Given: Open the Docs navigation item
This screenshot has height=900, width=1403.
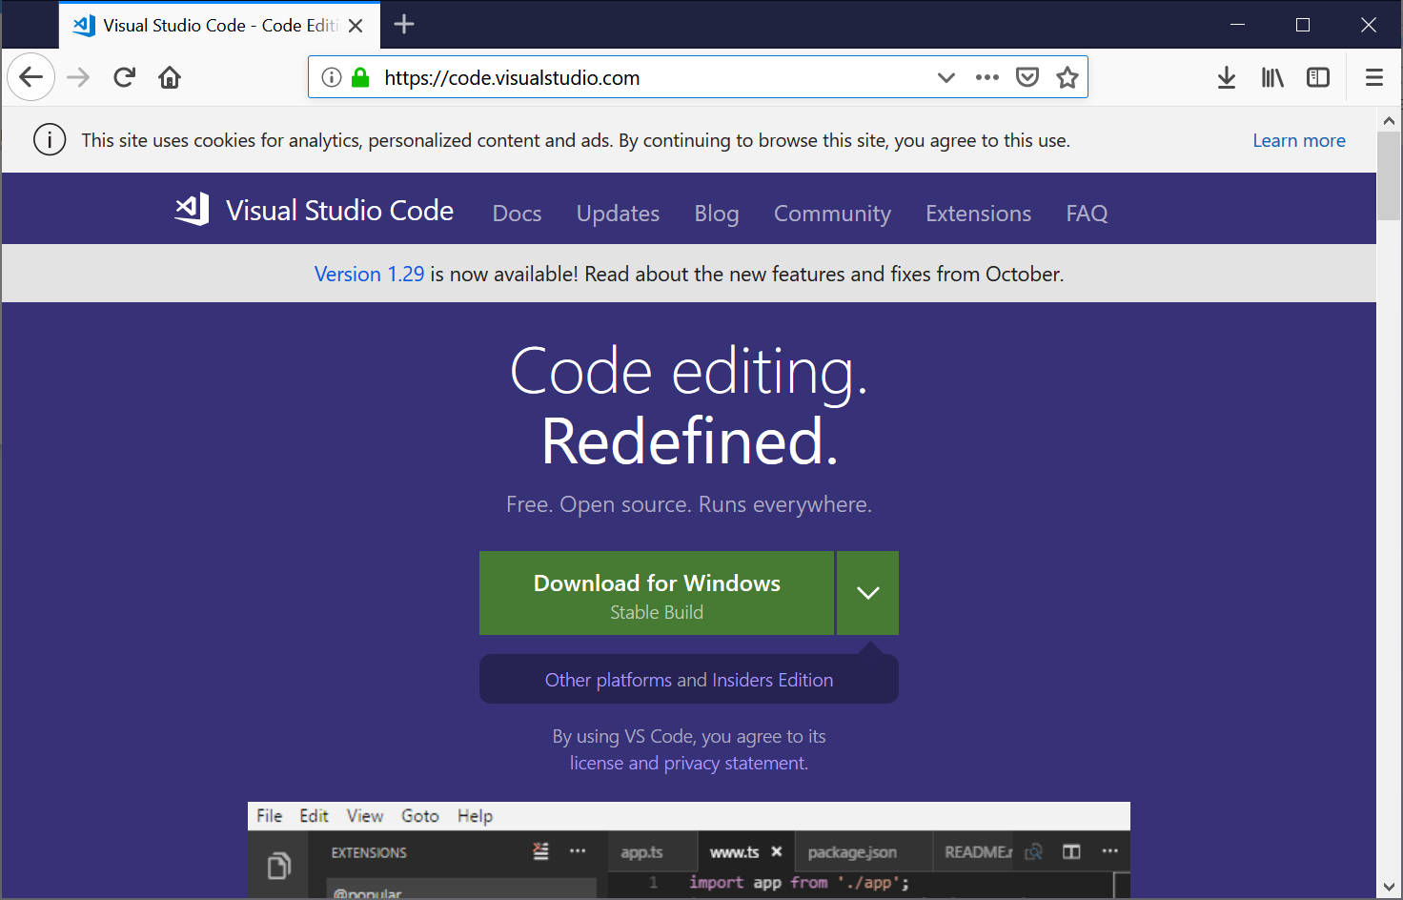Looking at the screenshot, I should tap(517, 214).
